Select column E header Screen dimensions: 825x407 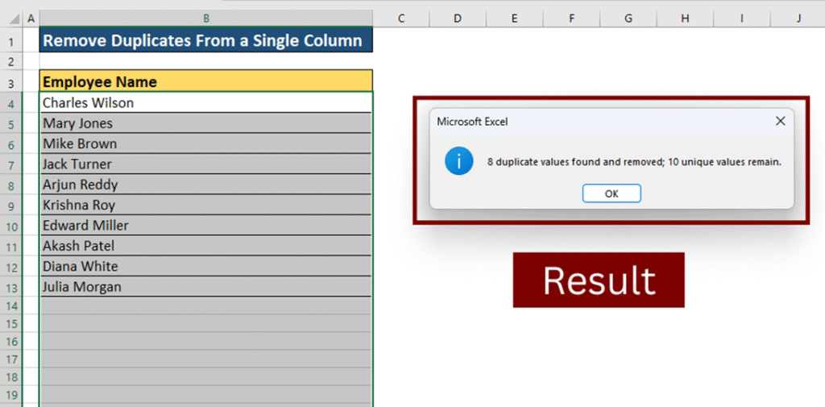click(515, 19)
